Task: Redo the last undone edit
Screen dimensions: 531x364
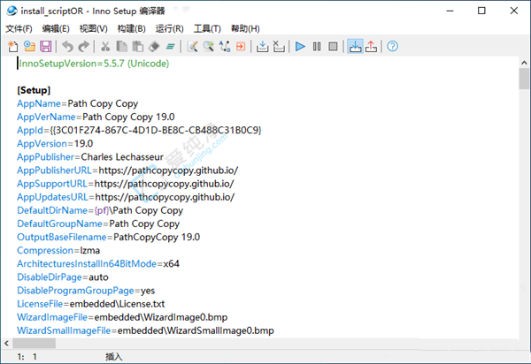Action: 84,46
